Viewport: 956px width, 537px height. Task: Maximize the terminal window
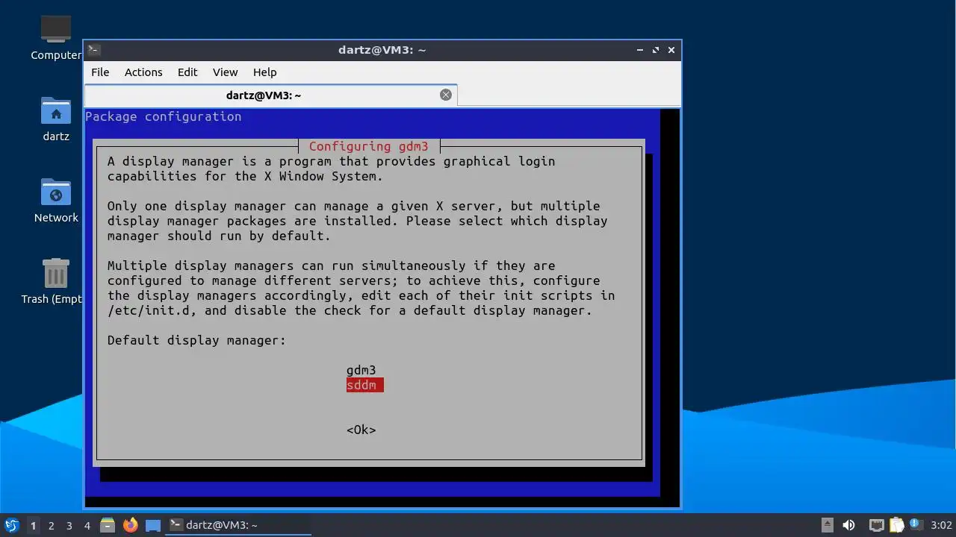656,50
